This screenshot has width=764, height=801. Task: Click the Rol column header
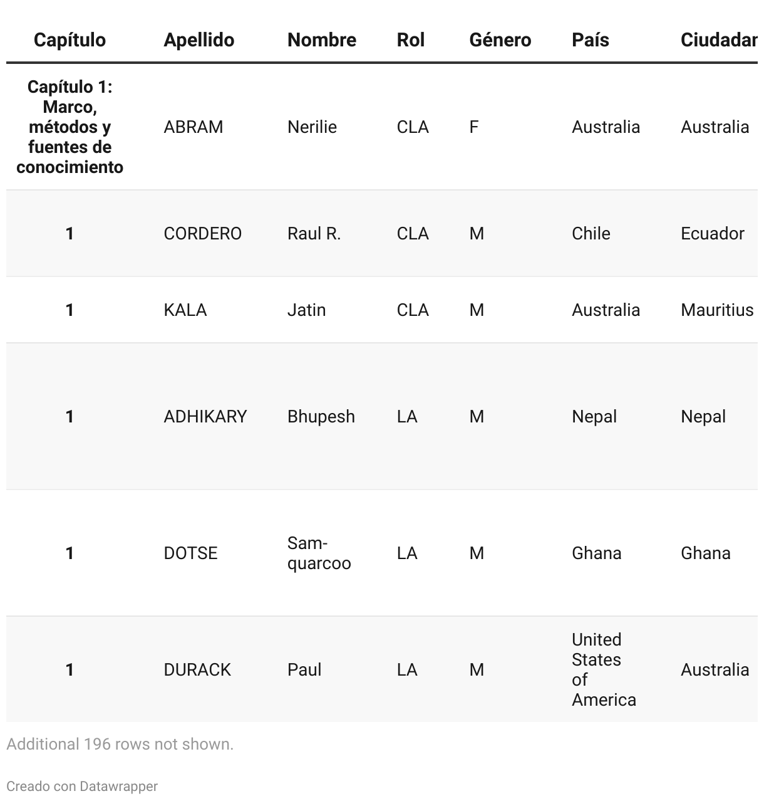point(410,40)
